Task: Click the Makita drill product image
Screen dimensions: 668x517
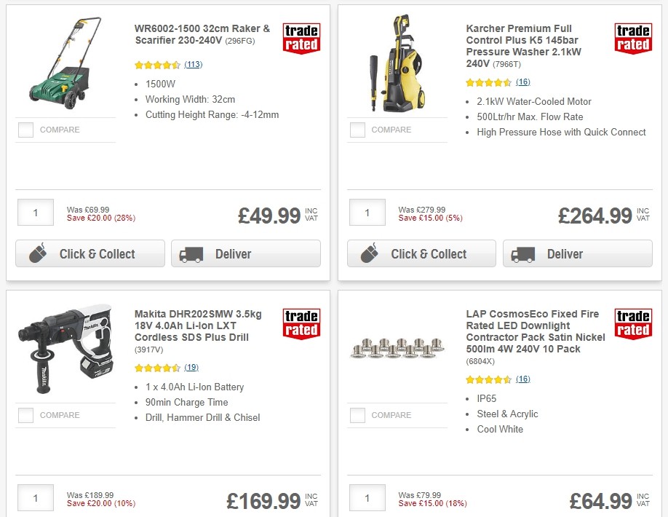Action: [x=65, y=347]
